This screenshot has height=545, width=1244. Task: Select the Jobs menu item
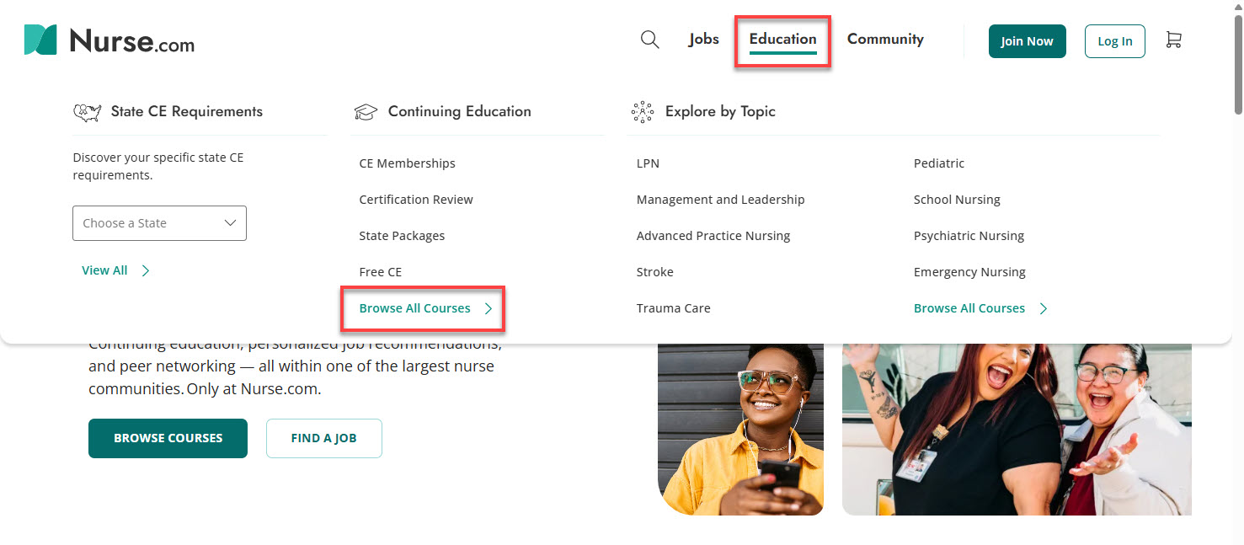point(703,39)
